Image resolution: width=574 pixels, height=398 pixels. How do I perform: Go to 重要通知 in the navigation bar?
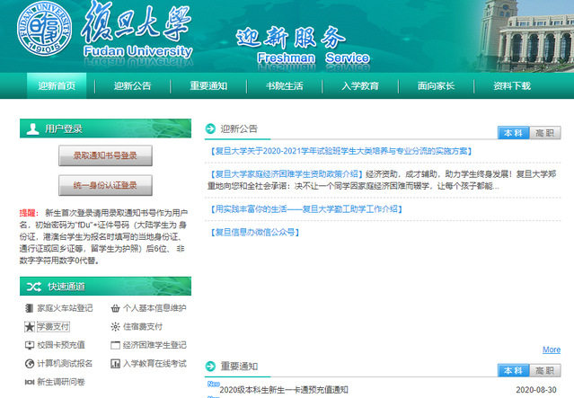208,85
